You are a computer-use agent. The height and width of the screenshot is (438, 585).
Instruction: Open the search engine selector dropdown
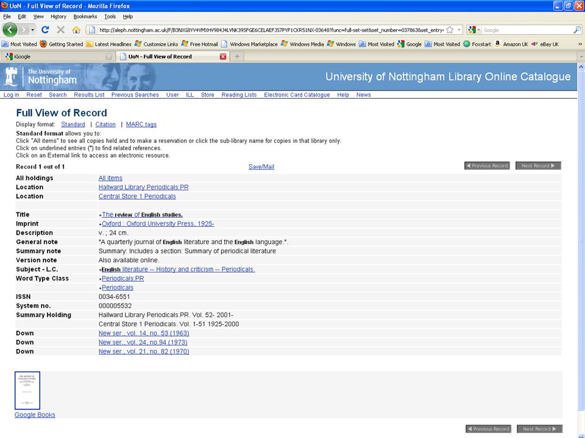tap(474, 30)
